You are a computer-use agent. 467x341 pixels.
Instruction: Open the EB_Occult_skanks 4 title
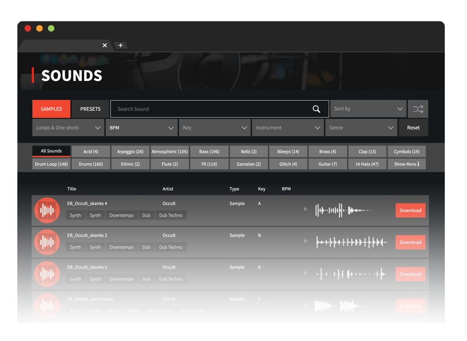87,203
